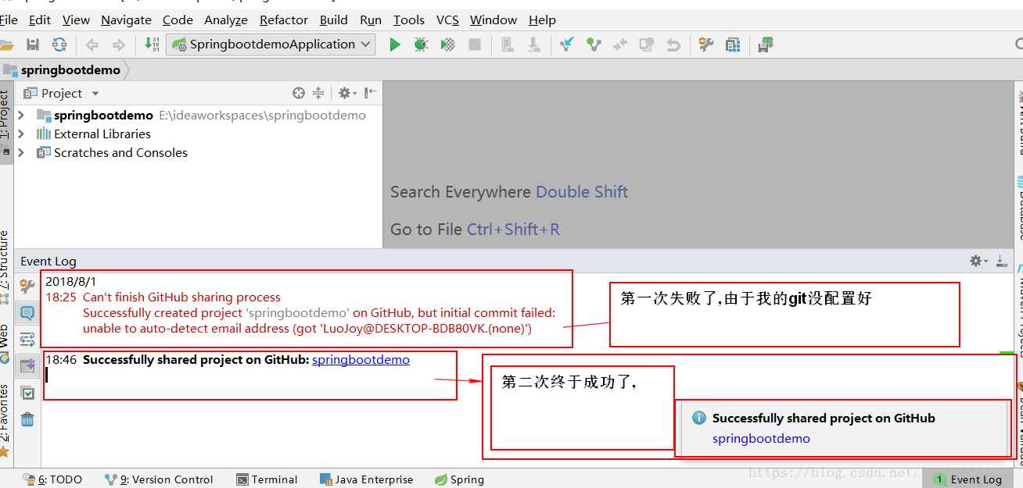The image size is (1023, 488).
Task: Click the Database tool tab on right edge
Action: [x=1019, y=207]
